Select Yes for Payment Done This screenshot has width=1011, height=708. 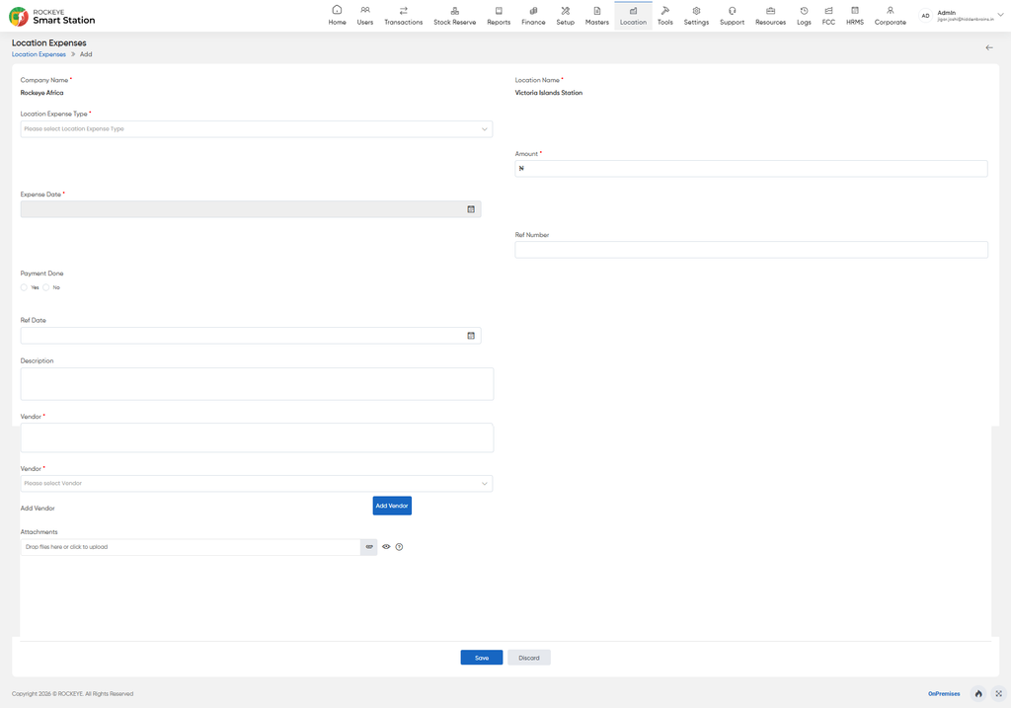click(24, 287)
